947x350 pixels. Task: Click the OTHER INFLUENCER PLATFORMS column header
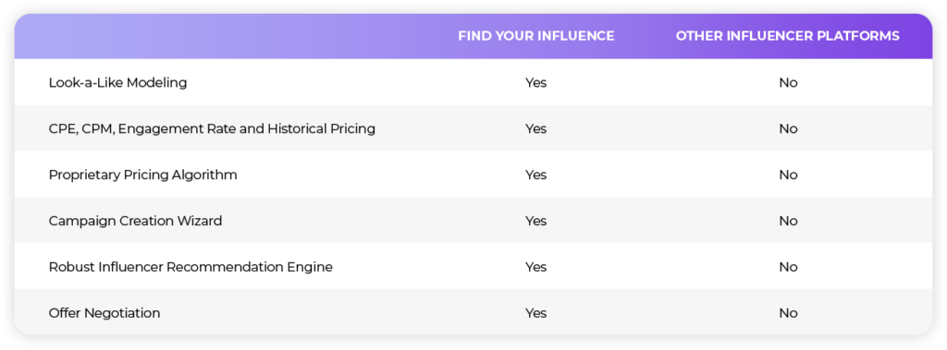[x=788, y=36]
